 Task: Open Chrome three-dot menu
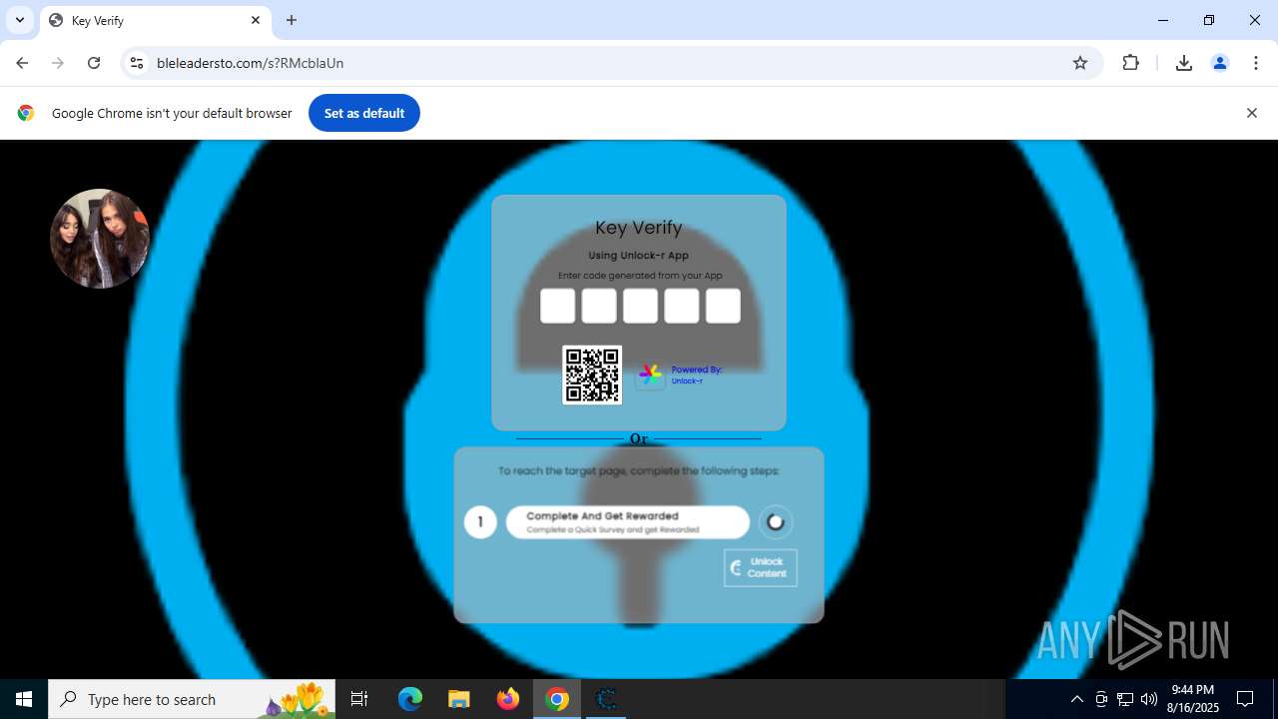click(x=1256, y=63)
